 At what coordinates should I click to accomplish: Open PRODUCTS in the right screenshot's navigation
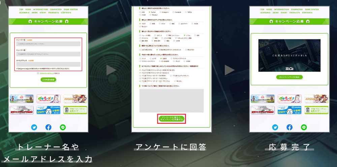tap(295, 13)
